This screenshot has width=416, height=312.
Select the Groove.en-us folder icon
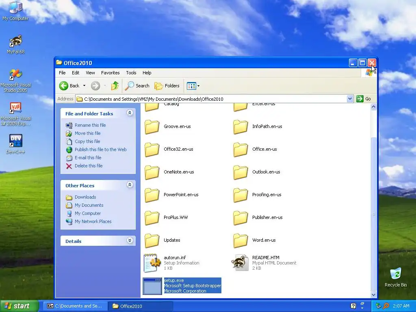click(x=152, y=127)
